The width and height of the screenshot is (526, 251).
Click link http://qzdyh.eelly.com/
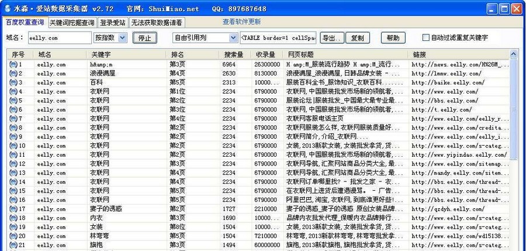pos(448,209)
